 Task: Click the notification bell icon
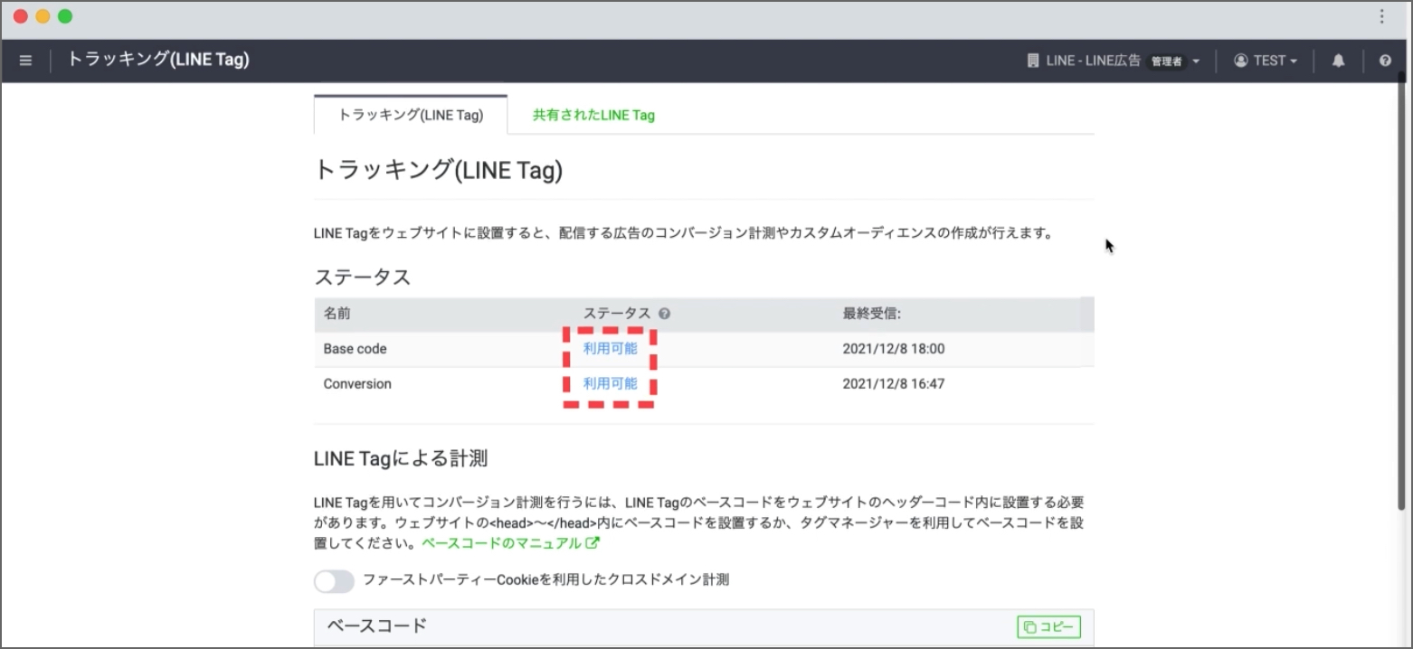(1338, 61)
